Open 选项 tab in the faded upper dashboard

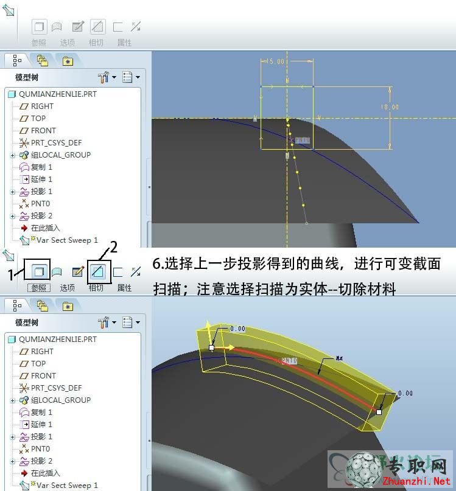tap(68, 43)
